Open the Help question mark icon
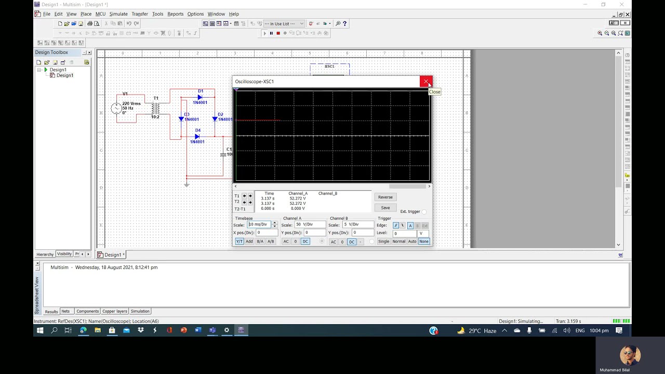The height and width of the screenshot is (374, 665). coord(344,23)
